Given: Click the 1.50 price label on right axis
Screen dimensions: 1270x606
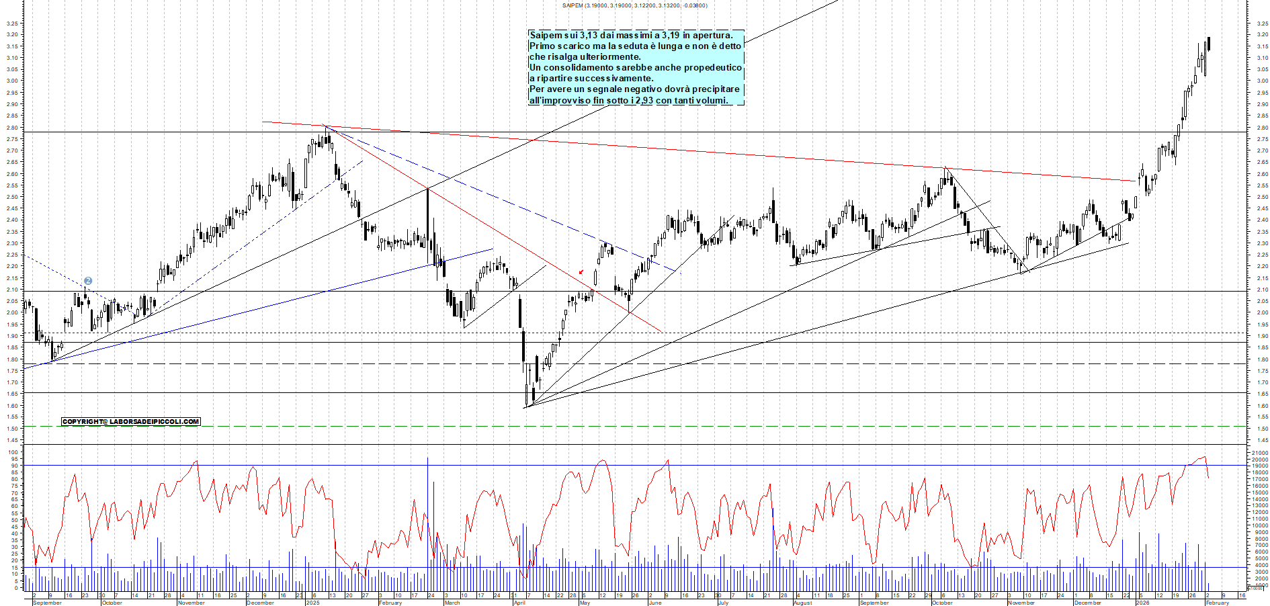Looking at the screenshot, I should pos(1261,429).
